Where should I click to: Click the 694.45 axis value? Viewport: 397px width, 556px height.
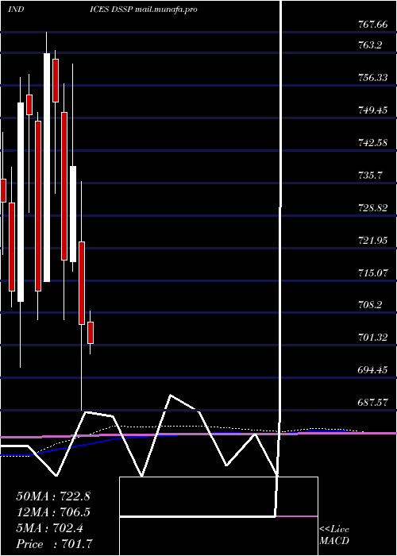(372, 370)
